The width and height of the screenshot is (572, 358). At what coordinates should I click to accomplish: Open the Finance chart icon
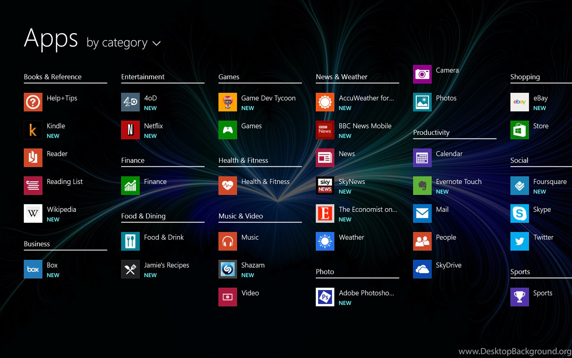pos(130,185)
